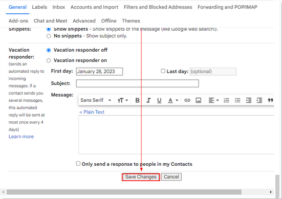The width and height of the screenshot is (282, 199).
Task: Switch to Plain Text mode link
Action: point(92,112)
